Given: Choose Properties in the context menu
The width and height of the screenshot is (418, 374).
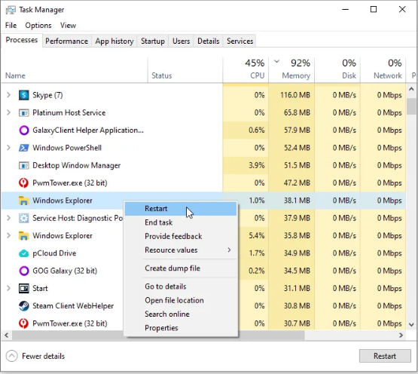Looking at the screenshot, I should (181, 328).
